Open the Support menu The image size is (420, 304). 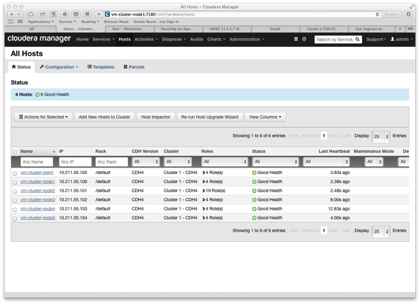pos(376,39)
